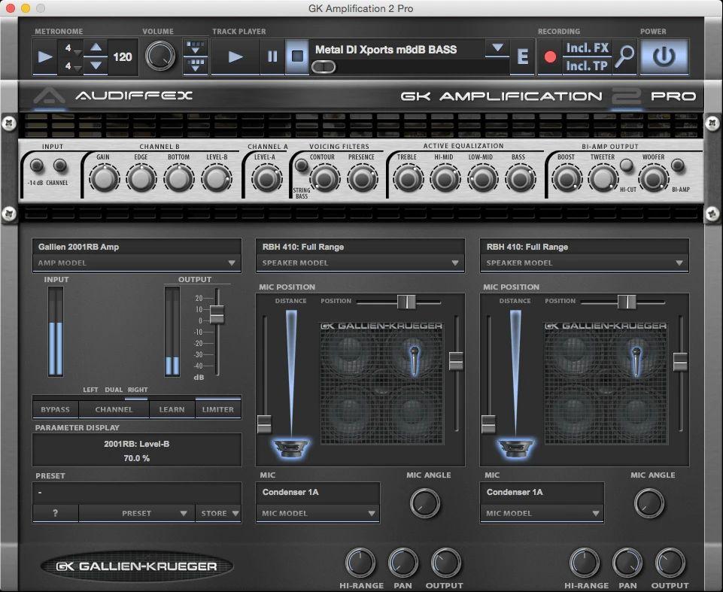Click the Learn button
723x592 pixels.
click(172, 409)
